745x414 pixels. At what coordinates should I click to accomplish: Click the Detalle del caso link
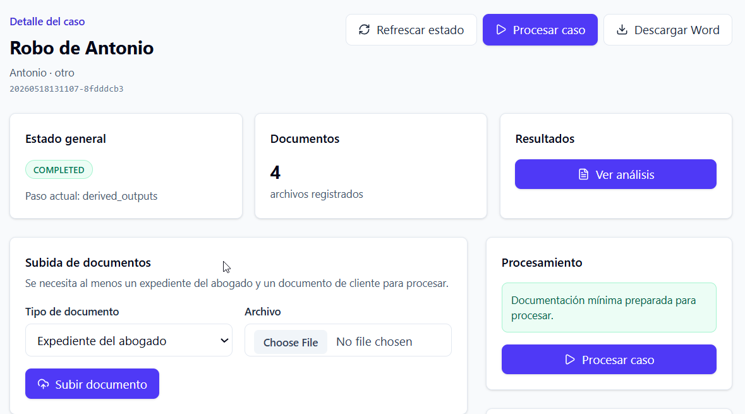click(47, 21)
